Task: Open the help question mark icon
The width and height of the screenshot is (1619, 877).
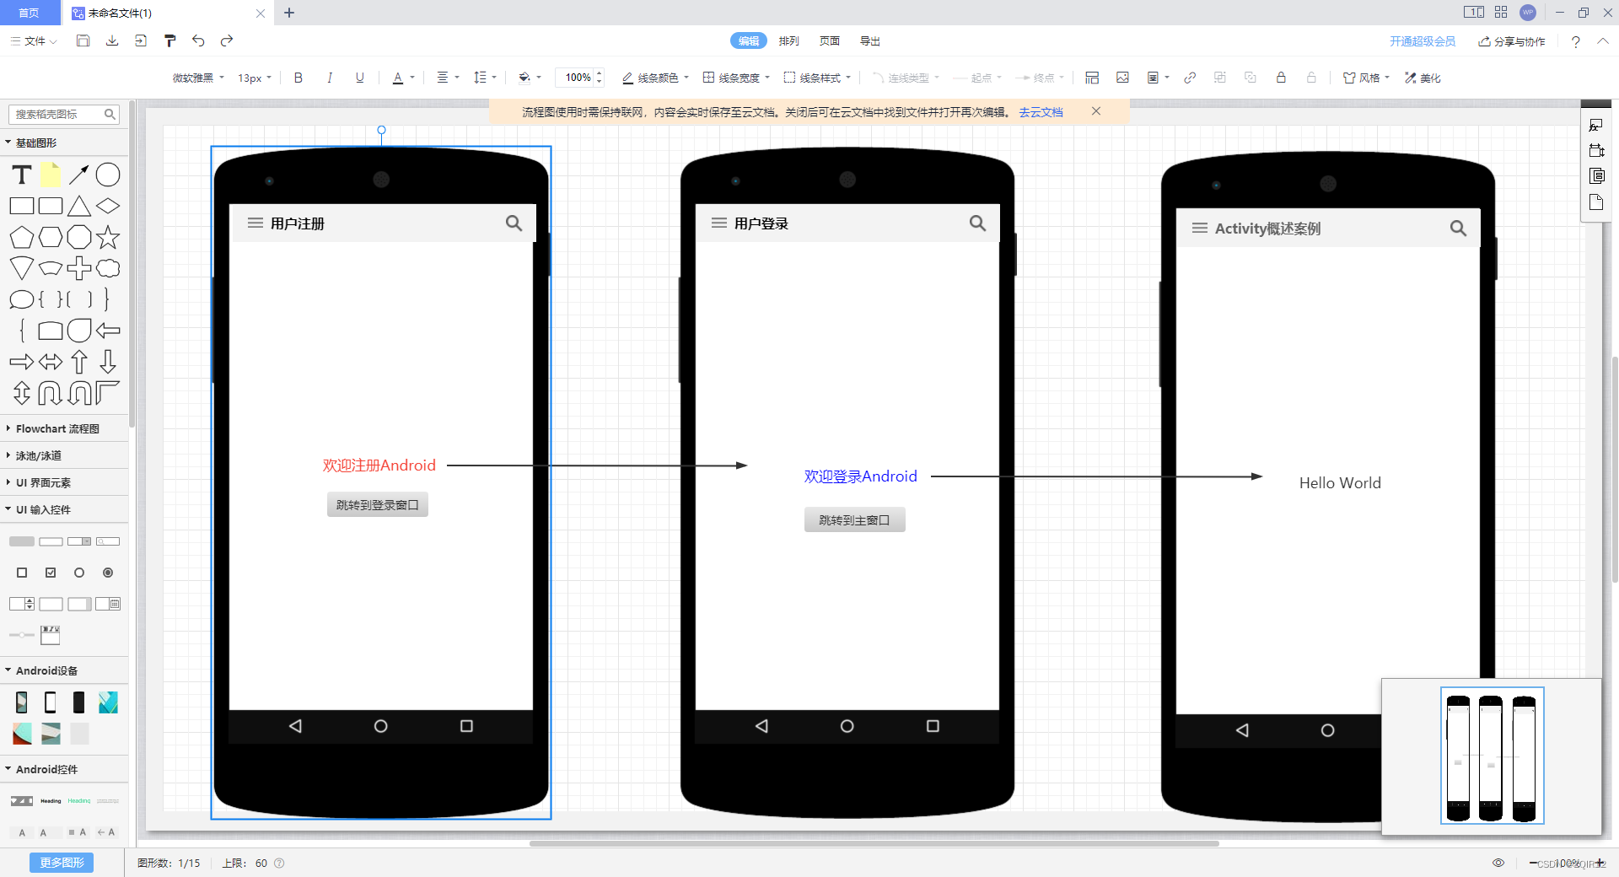Action: coord(1575,41)
